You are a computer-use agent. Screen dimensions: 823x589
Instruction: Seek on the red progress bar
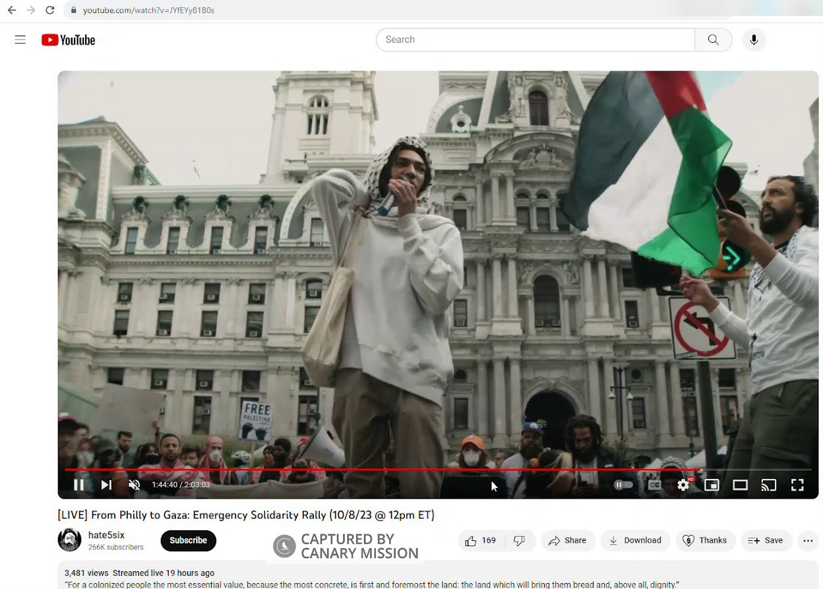coord(396,470)
